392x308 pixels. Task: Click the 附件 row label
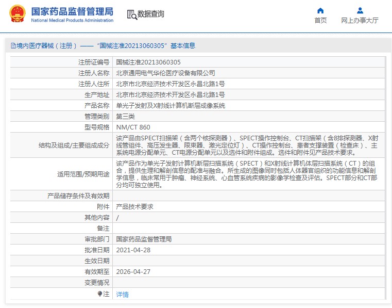click(x=103, y=206)
